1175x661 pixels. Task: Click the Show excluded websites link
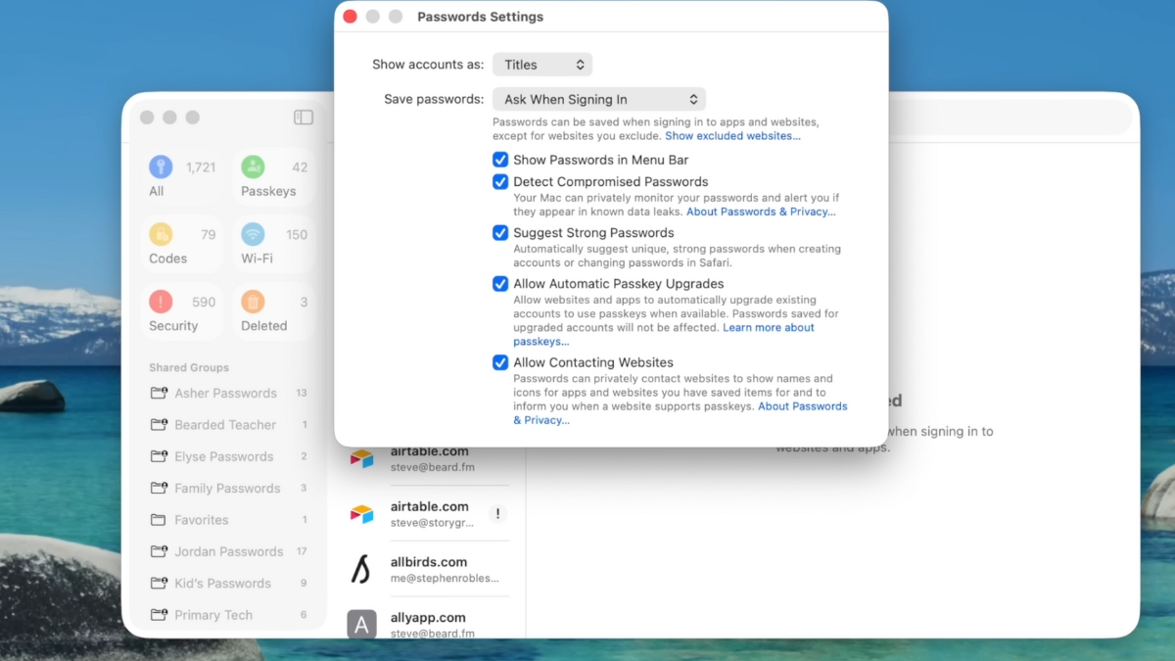(x=732, y=136)
